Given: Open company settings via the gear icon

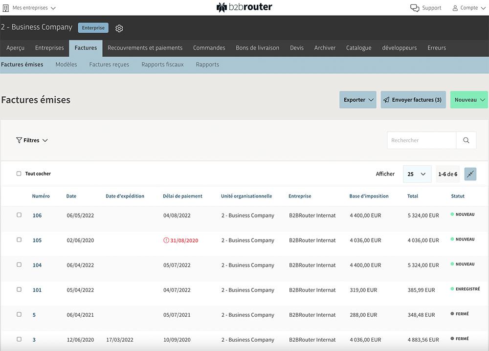Looking at the screenshot, I should (x=119, y=28).
